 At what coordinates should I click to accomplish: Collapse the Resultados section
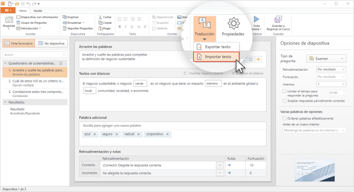pyautogui.click(x=5, y=102)
